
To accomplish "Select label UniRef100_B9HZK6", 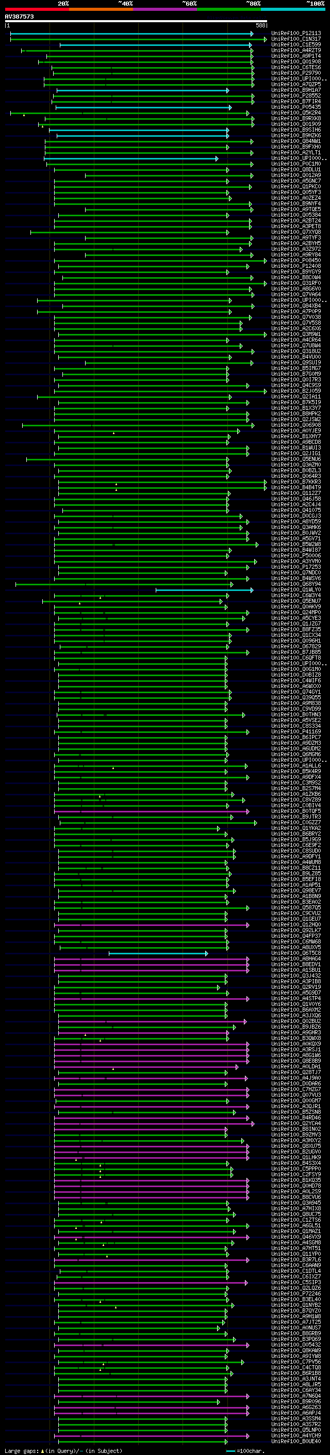I will [296, 136].
